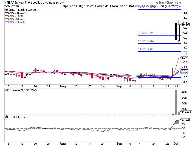
Task: Click the 6.97 EMA price tag
Action: point(184,58)
